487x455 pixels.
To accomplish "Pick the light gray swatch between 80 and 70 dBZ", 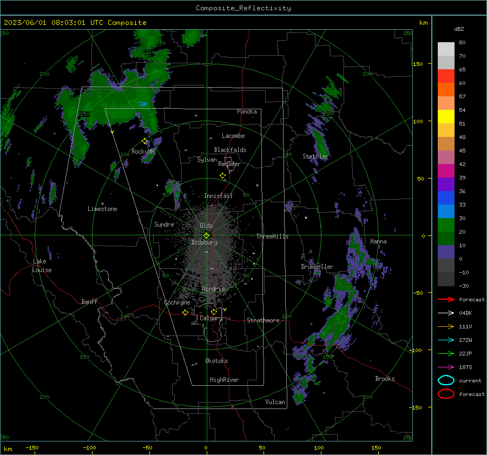I will pyautogui.click(x=446, y=49).
